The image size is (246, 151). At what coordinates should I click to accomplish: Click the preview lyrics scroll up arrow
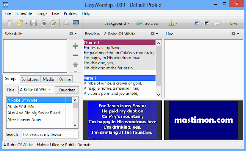tap(158, 43)
